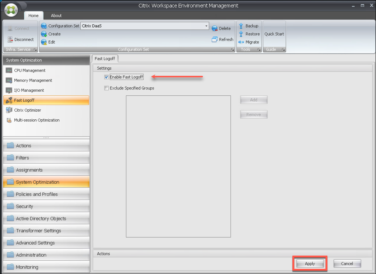
Task: Click the Restore tool icon
Action: click(241, 34)
